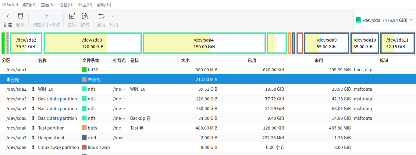Click the Delete partition trash icon
416x155 pixels.
tap(20, 16)
